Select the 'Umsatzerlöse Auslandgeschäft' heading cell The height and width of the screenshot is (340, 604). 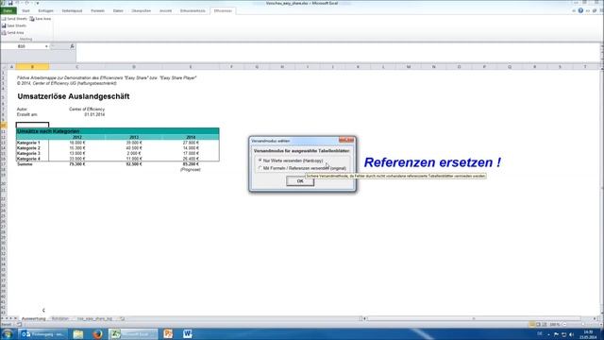coord(74,96)
